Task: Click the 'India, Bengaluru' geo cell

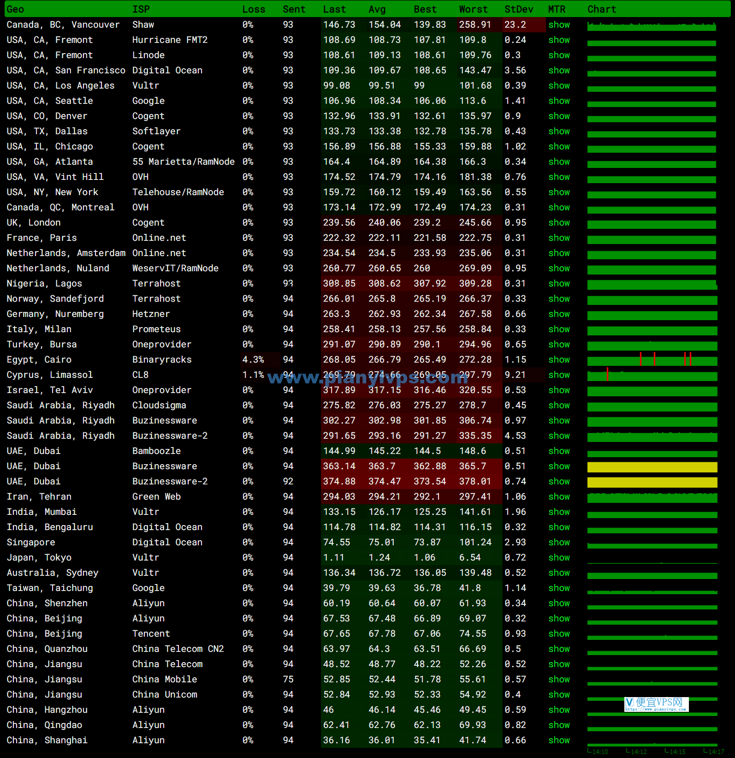Action: [x=50, y=527]
